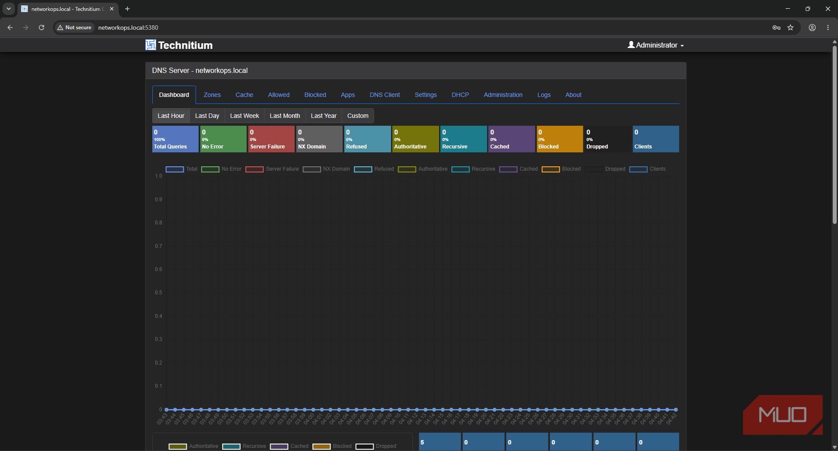This screenshot has width=838, height=451.
Task: Click the bottom tile showing value 5
Action: click(x=440, y=442)
